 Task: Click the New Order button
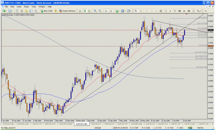[47, 11]
